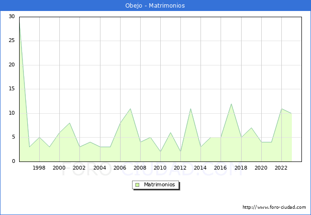Select the 2022 year label
The image size is (311, 215).
point(281,168)
